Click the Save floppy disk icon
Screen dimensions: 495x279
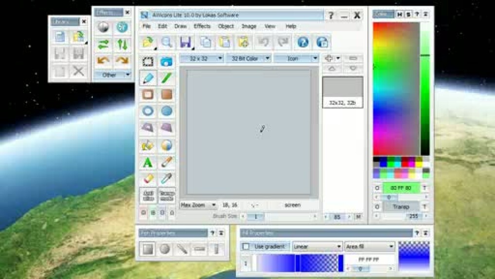pyautogui.click(x=185, y=42)
